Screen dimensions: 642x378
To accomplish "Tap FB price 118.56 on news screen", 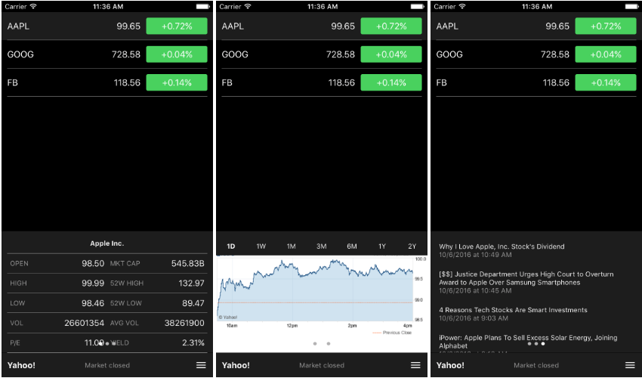I will [556, 82].
